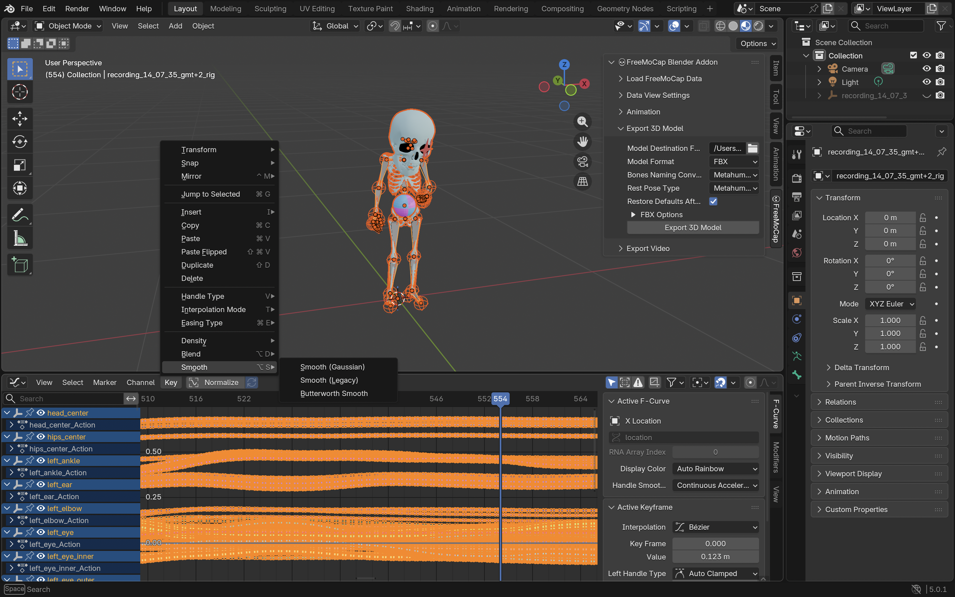
Task: Toggle camera view icon in viewport
Action: pos(583,162)
